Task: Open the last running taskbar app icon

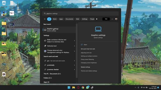Action: (92, 87)
